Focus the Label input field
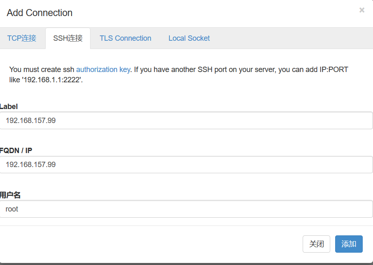The width and height of the screenshot is (373, 265). [x=186, y=121]
